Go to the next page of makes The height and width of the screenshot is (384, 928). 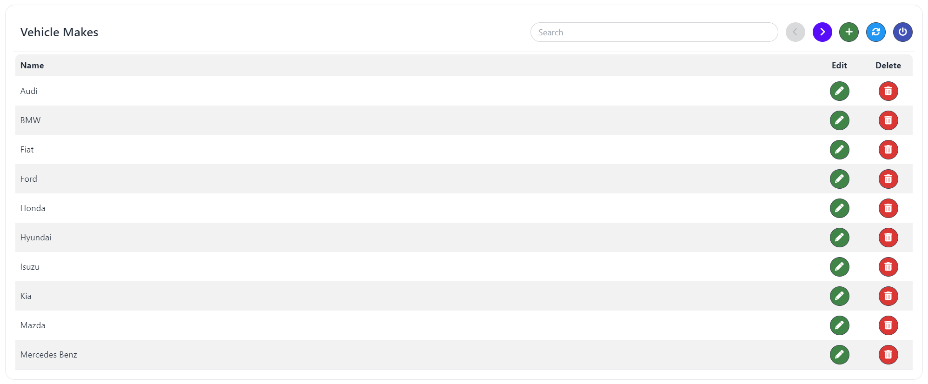pos(822,32)
